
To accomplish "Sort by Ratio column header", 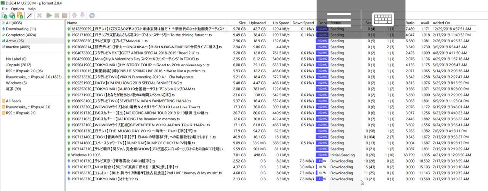I will tap(410, 23).
